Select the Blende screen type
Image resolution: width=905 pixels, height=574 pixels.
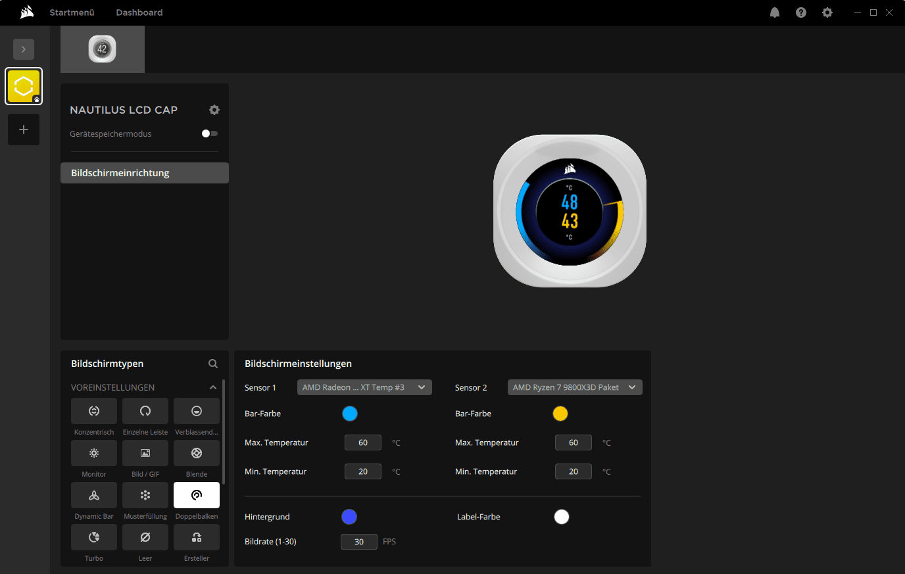197,453
